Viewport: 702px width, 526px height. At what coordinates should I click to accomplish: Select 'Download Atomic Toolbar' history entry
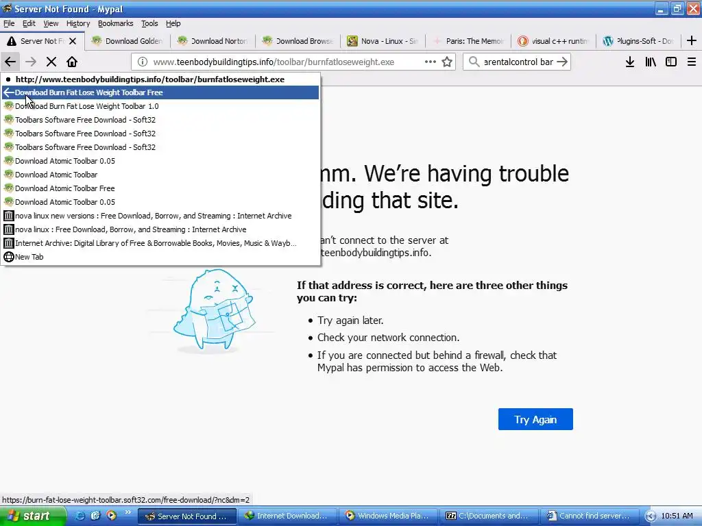tap(160, 175)
